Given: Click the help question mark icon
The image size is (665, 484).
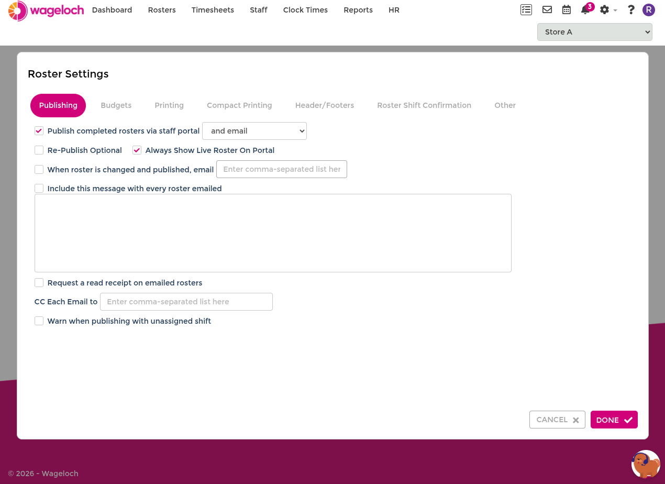Looking at the screenshot, I should tap(631, 9).
